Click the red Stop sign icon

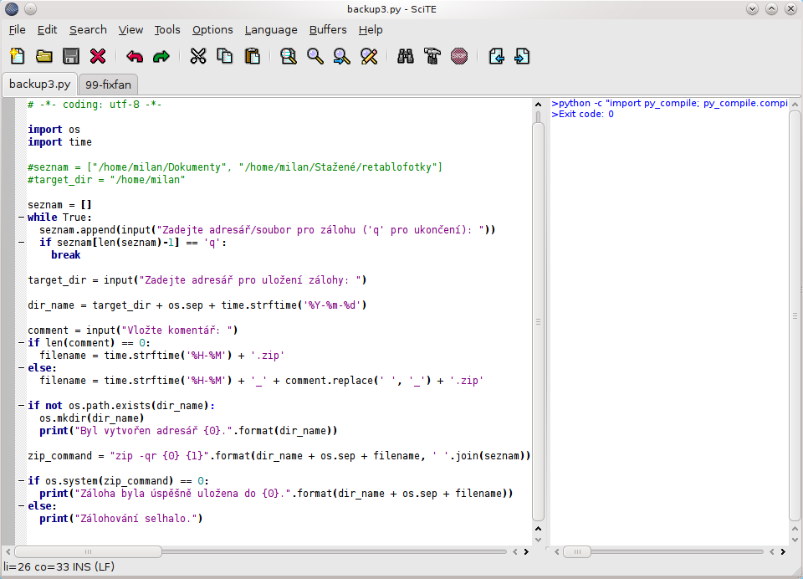pyautogui.click(x=459, y=56)
